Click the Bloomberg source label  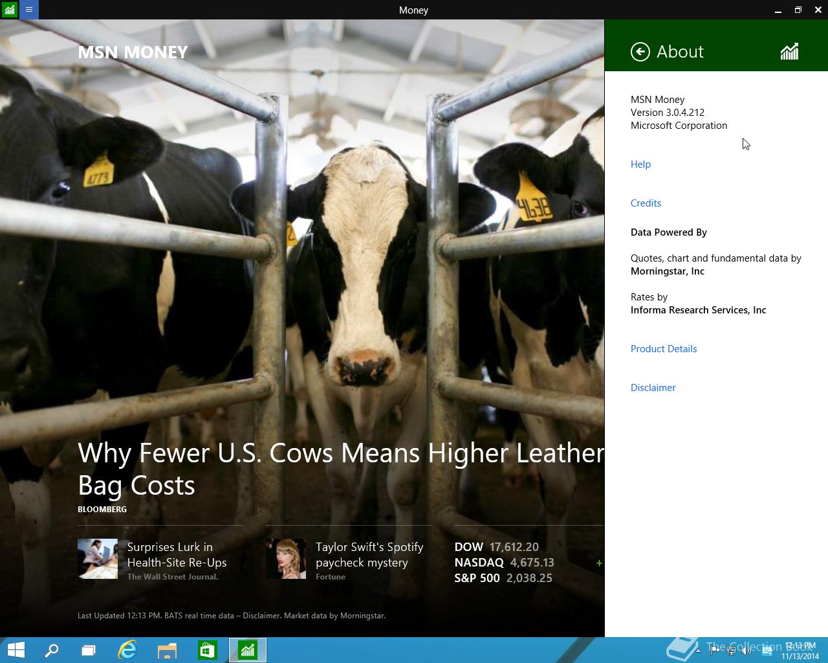[102, 510]
